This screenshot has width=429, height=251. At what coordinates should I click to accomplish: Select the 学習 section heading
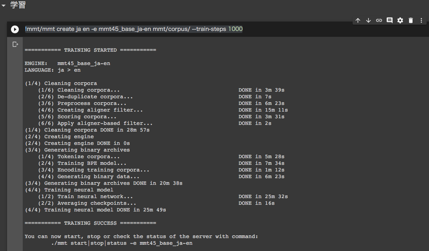(18, 5)
